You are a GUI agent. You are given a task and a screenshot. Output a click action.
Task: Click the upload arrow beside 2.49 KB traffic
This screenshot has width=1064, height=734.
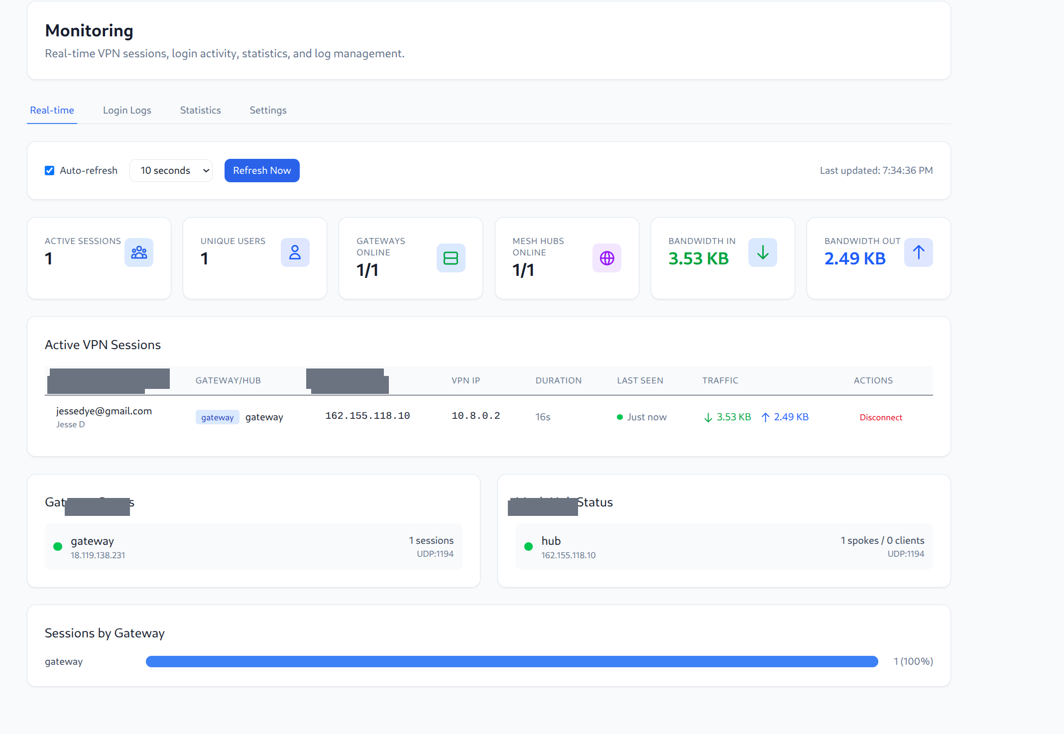(765, 417)
